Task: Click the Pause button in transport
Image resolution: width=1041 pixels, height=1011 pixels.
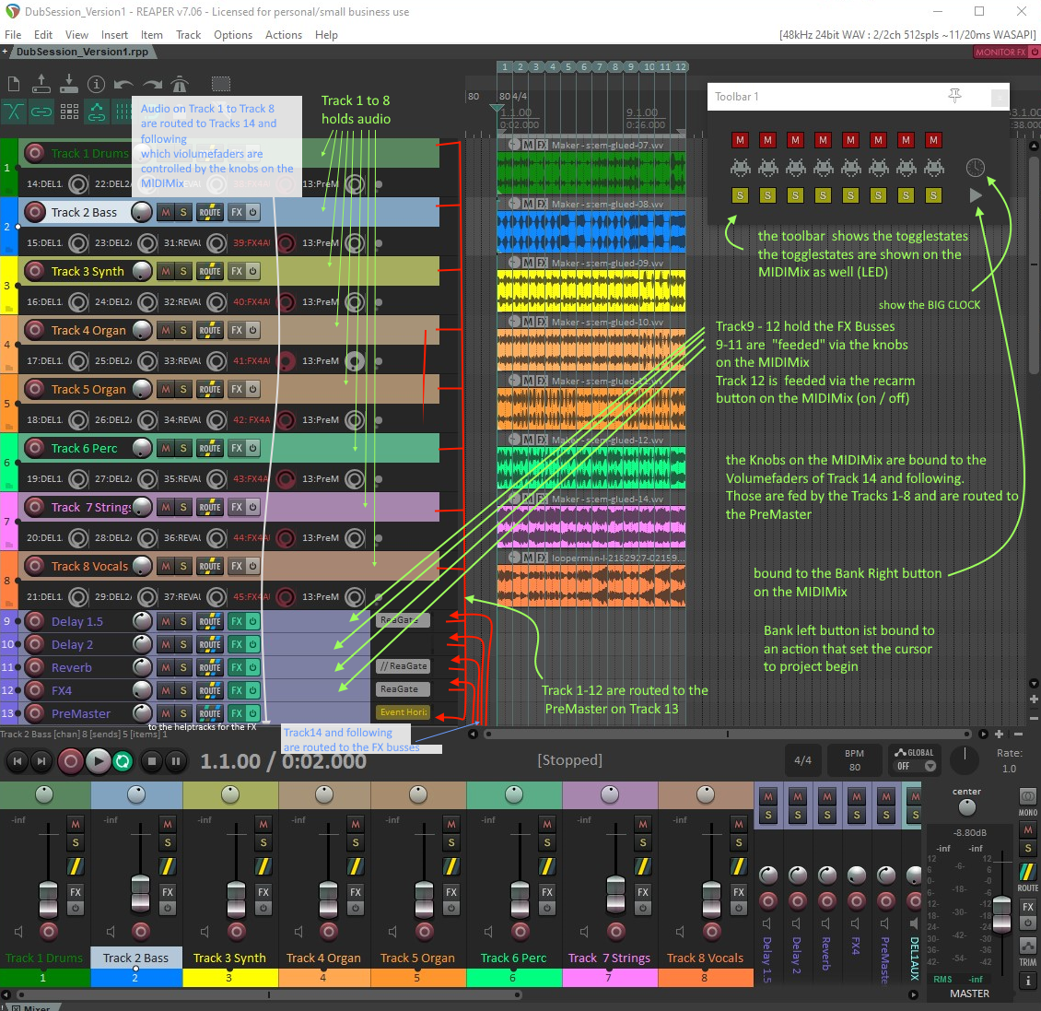Action: [x=176, y=761]
